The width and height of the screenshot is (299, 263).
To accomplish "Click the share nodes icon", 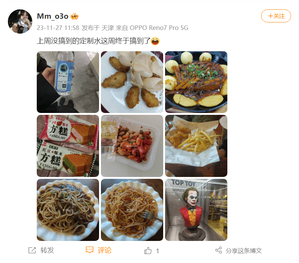I will pos(219,250).
